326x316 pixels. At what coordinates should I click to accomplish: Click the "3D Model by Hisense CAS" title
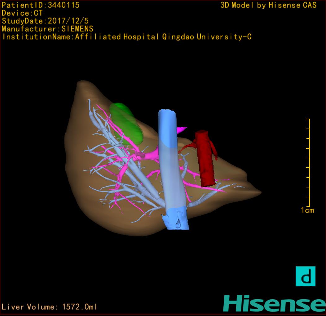268,5
